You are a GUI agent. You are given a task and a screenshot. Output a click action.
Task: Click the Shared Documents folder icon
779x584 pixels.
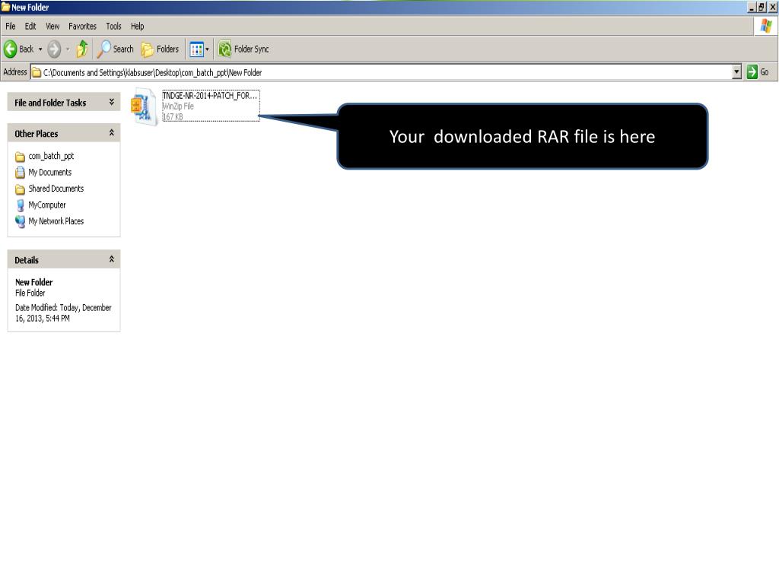click(x=20, y=189)
